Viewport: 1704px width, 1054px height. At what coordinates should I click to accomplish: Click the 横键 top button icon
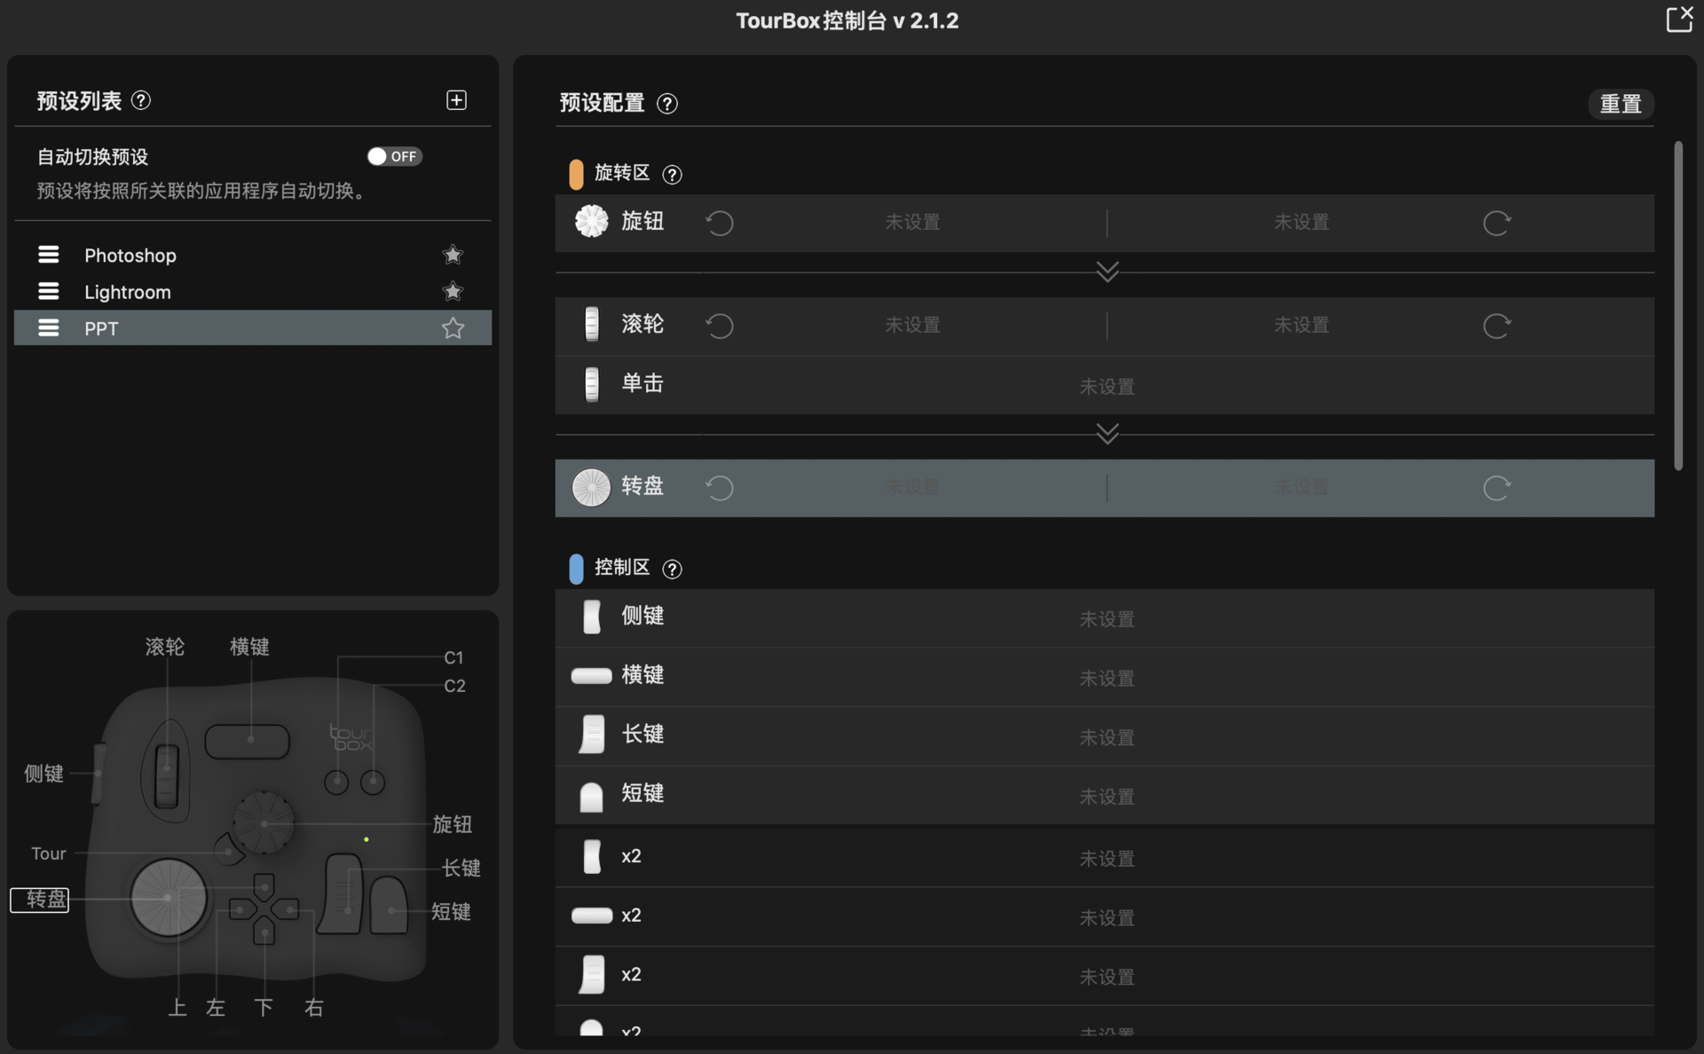point(591,675)
